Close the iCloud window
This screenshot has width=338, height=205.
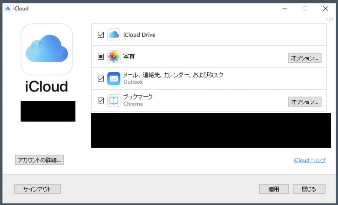[325, 9]
